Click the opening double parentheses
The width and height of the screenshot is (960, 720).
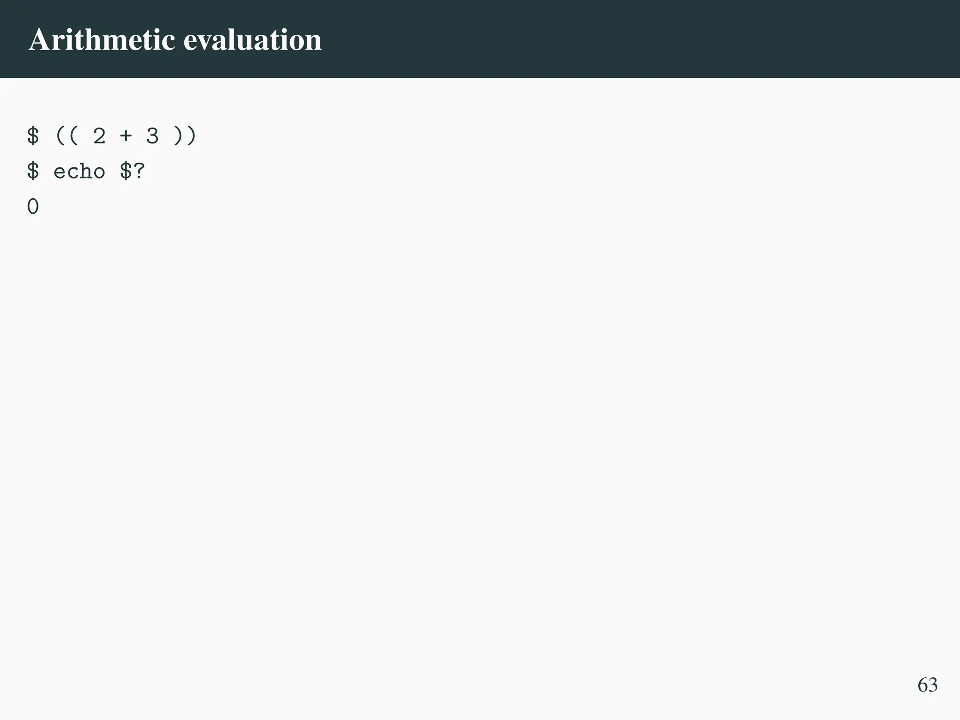[66, 136]
